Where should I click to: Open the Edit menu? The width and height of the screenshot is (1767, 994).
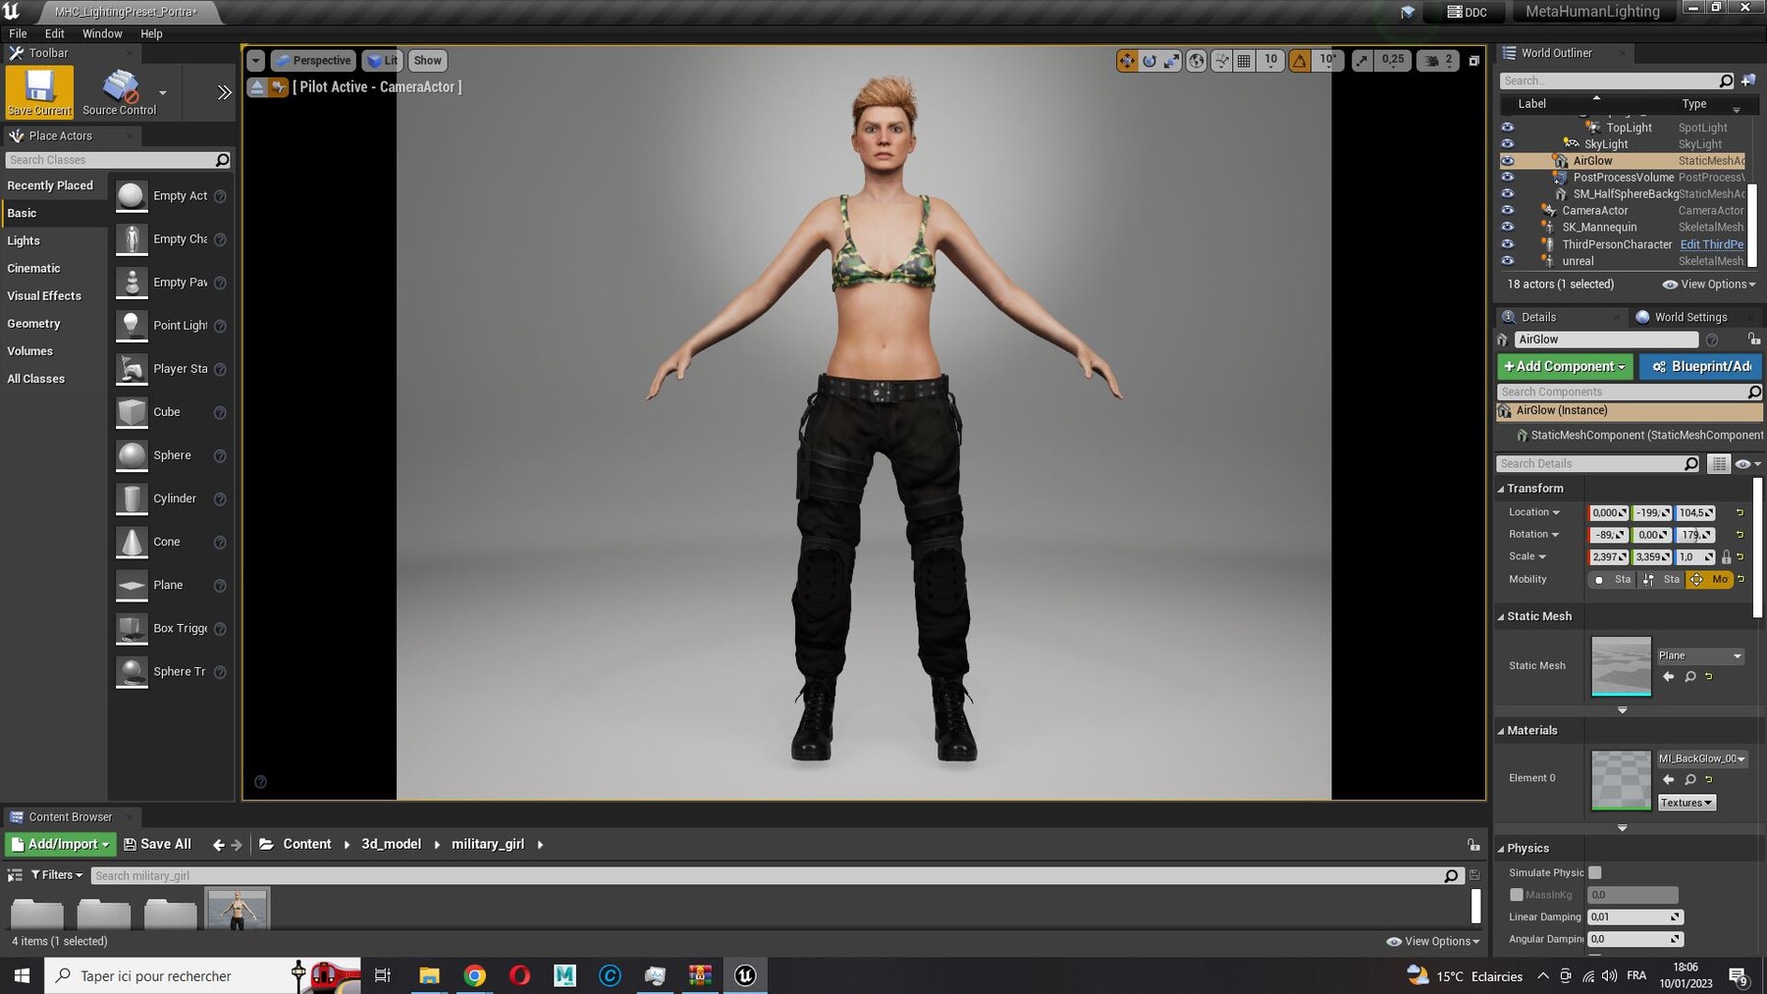[54, 33]
